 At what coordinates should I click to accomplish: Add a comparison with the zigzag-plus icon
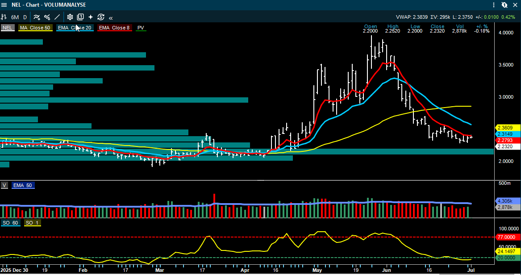pos(47,17)
